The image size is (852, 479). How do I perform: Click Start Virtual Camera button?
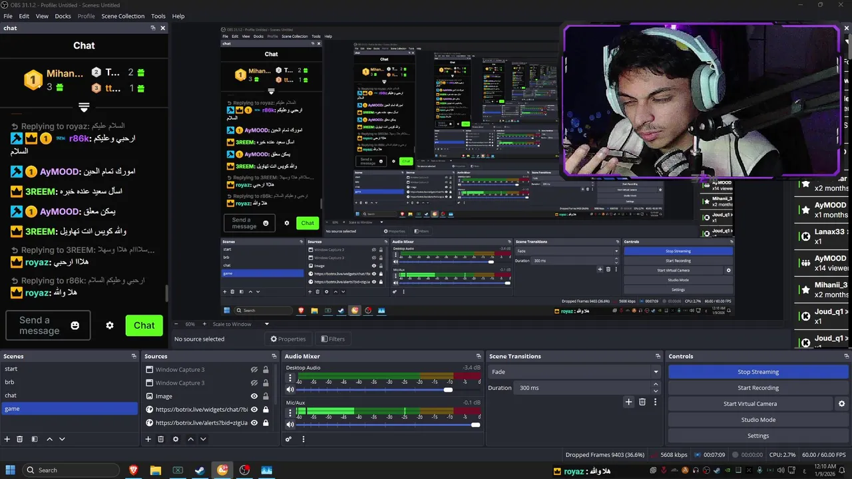coord(750,404)
